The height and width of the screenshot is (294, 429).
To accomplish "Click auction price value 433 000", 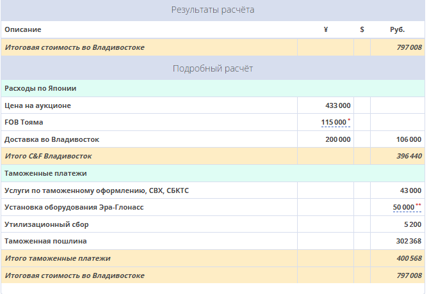I will (x=338, y=105).
